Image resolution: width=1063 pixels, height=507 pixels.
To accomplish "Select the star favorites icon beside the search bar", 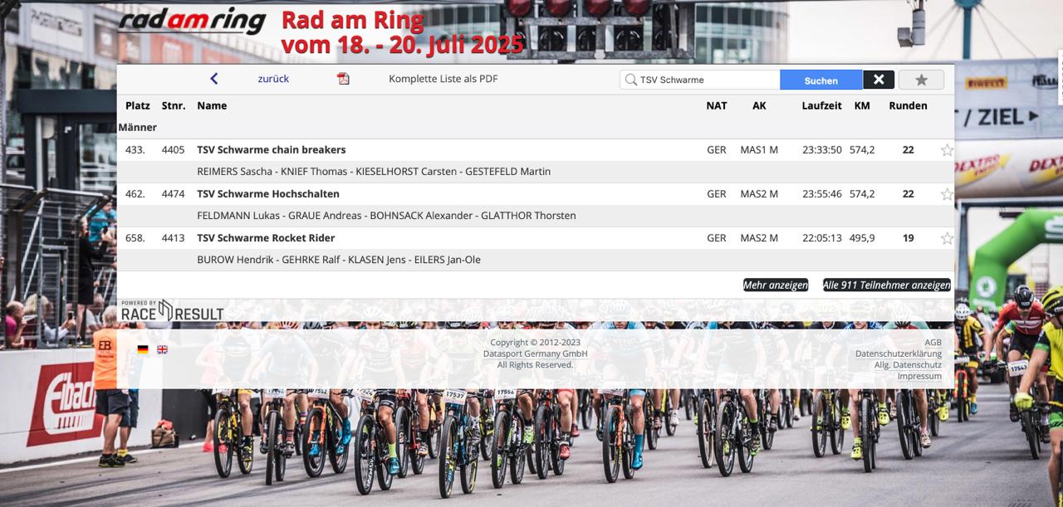I will [921, 79].
